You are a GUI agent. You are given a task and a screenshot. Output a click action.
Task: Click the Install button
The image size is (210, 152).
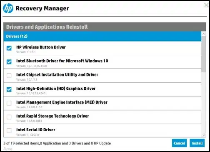coord(197,143)
